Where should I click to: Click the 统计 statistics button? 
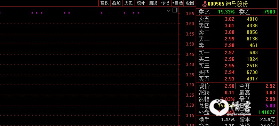141,3
